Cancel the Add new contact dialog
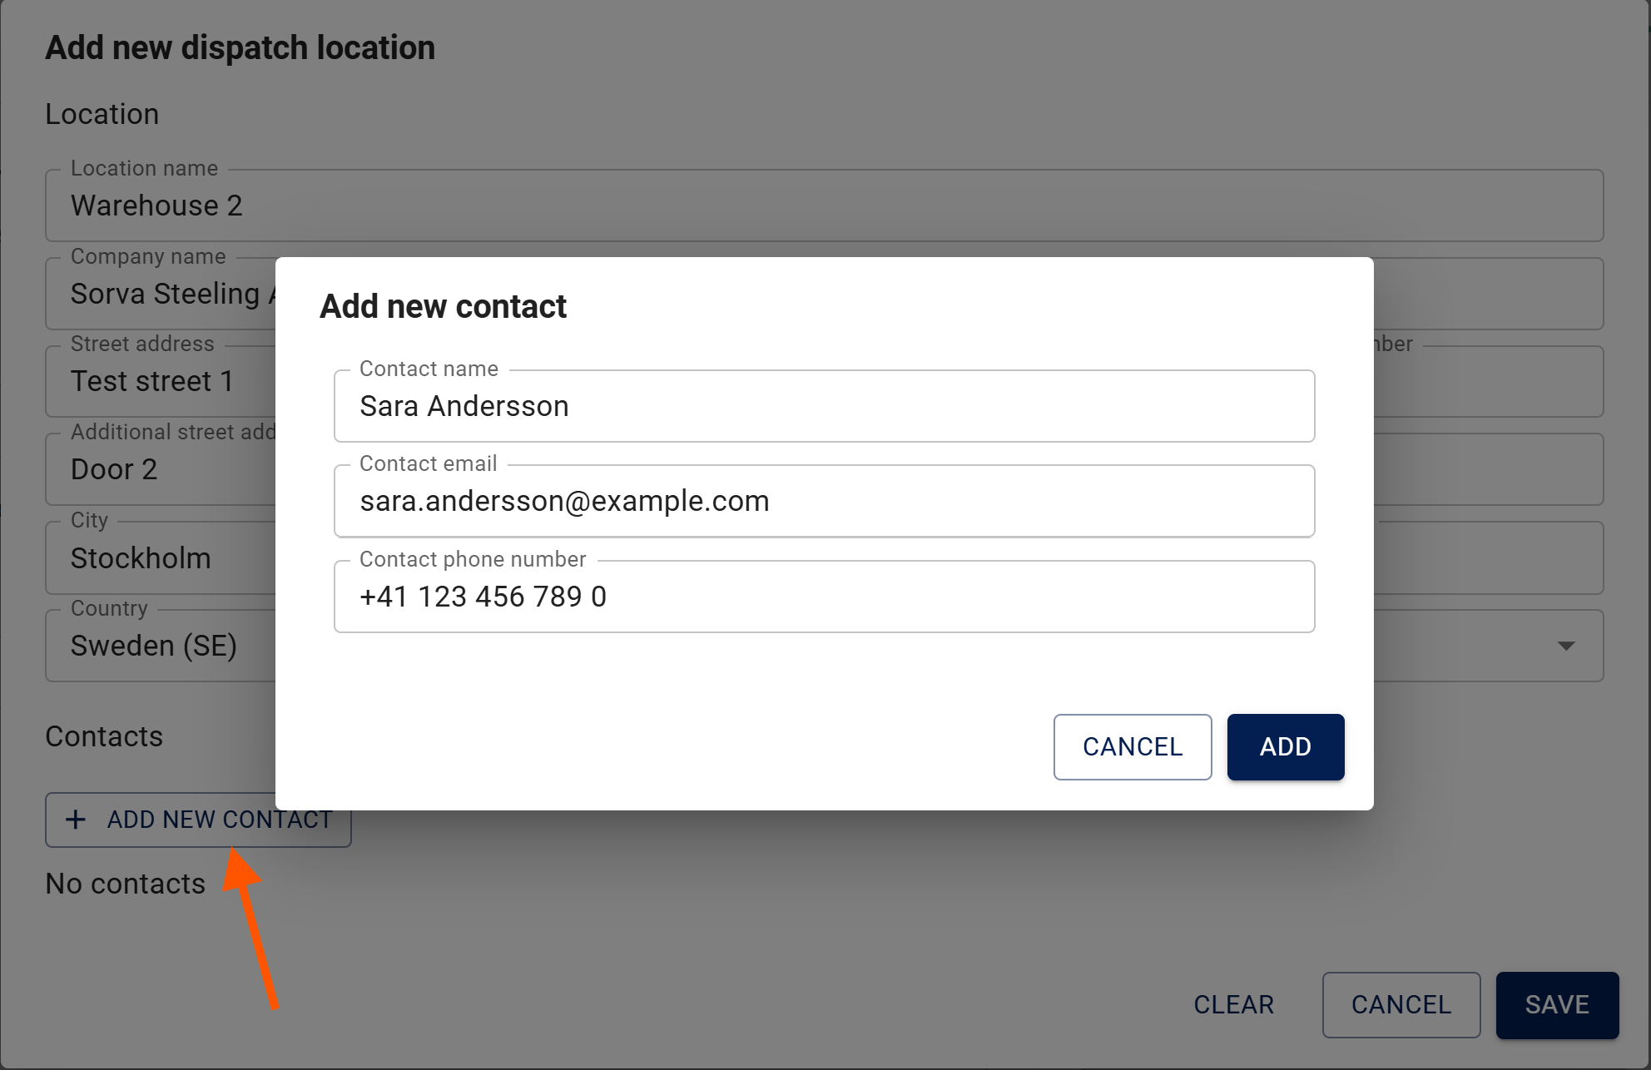The image size is (1651, 1070). [1132, 746]
